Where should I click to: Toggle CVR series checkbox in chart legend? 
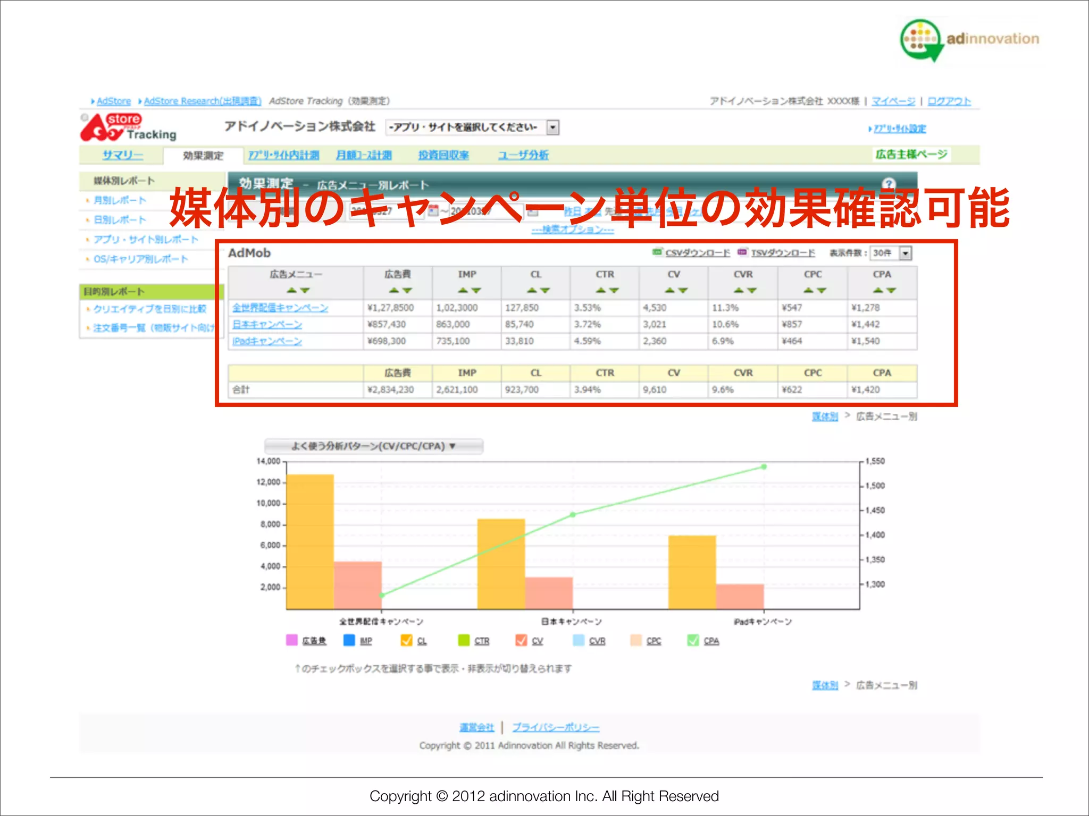pos(579,640)
